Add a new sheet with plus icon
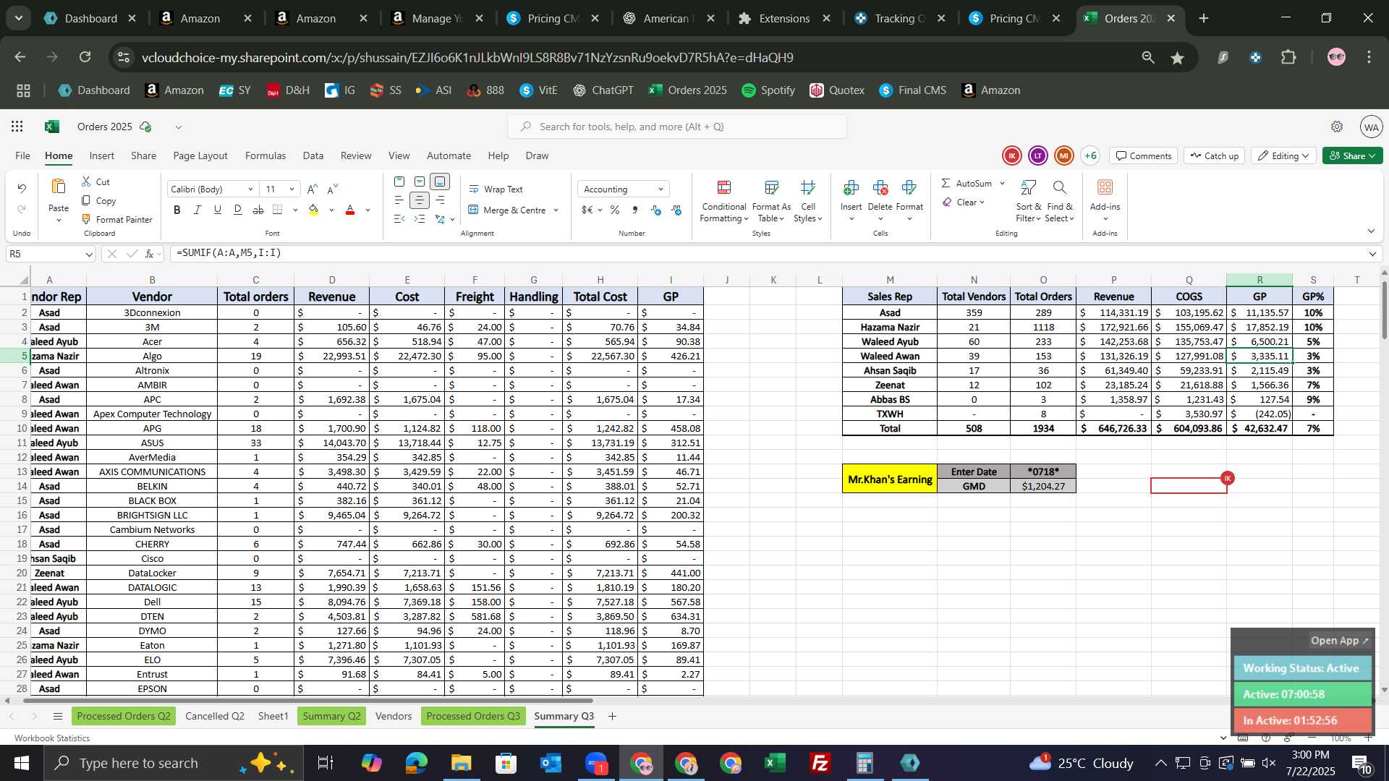This screenshot has width=1389, height=781. click(x=612, y=716)
